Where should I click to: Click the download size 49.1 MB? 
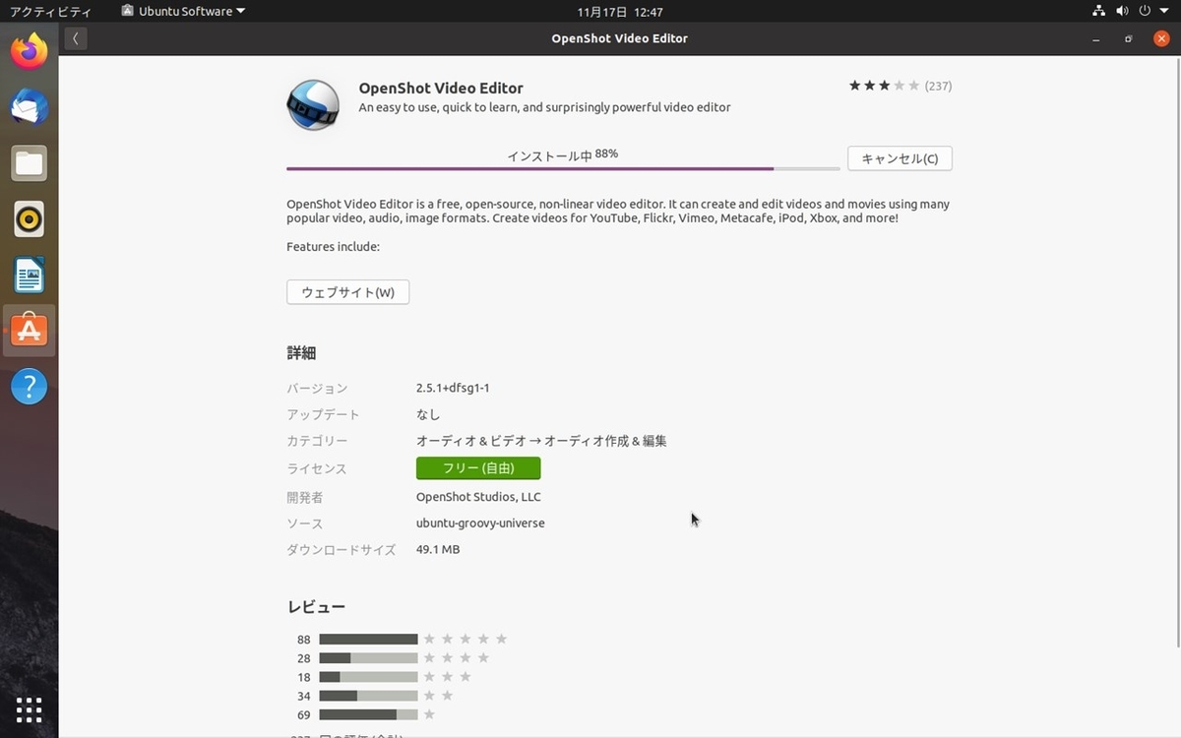(438, 549)
